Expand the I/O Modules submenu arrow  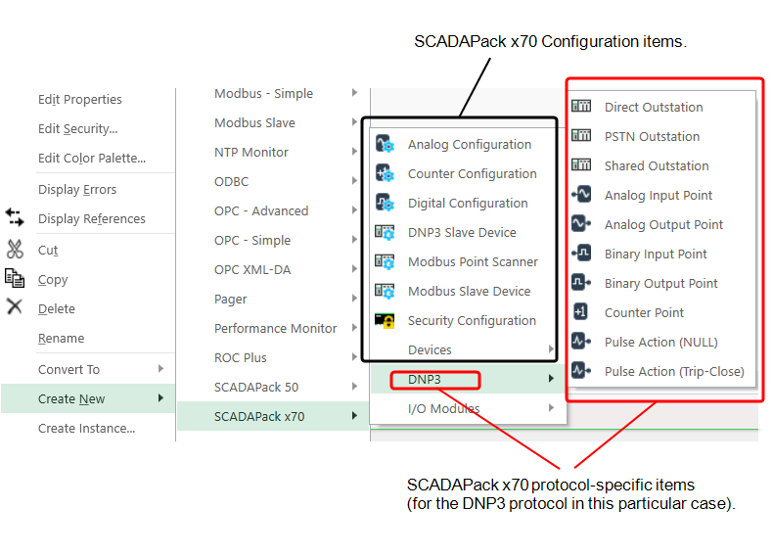click(551, 407)
